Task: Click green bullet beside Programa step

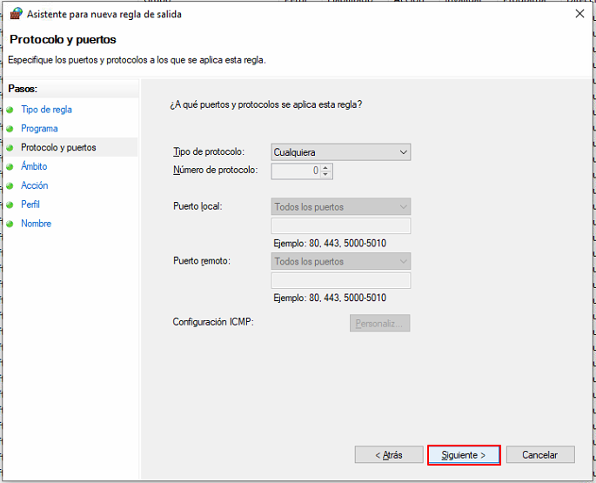Action: coord(10,129)
